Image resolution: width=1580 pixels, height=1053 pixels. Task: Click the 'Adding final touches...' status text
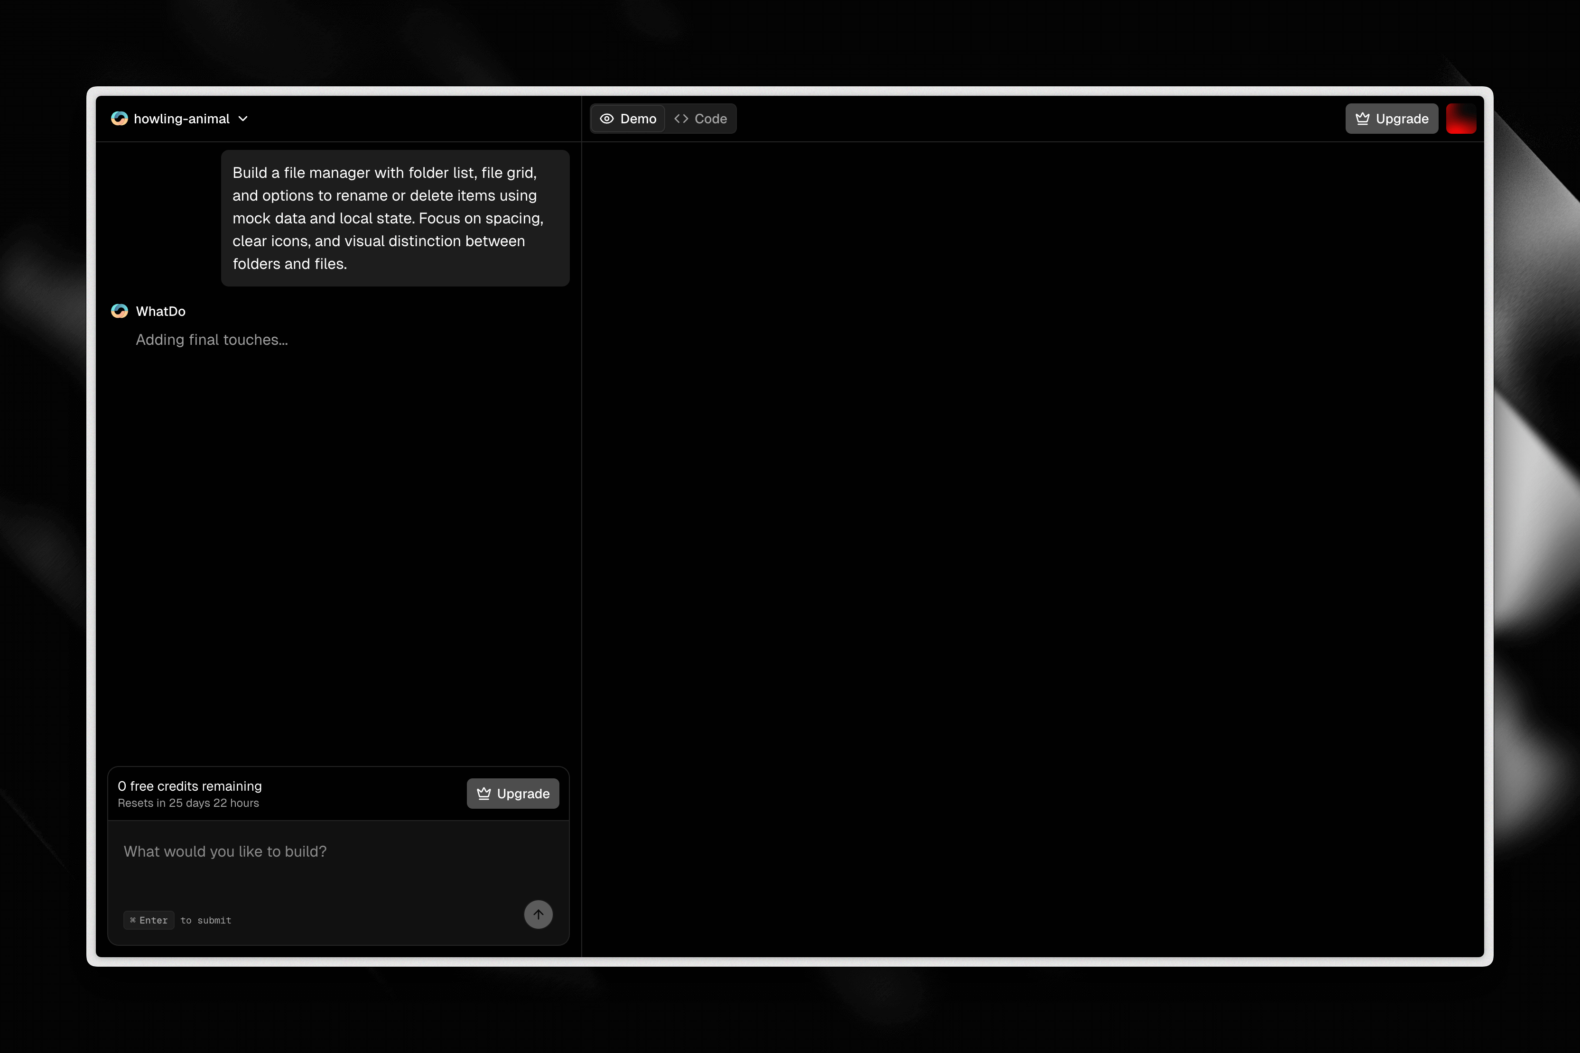pyautogui.click(x=212, y=341)
